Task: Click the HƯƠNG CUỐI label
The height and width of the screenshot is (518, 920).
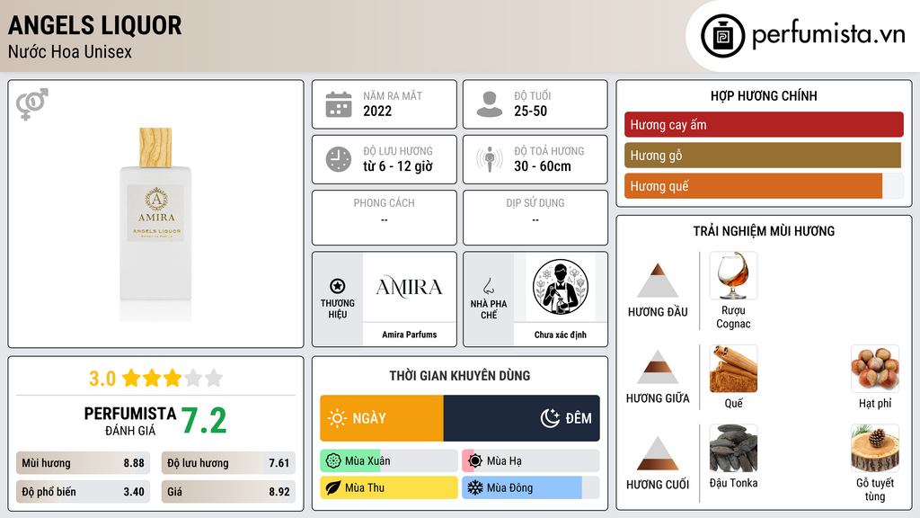Action: click(658, 485)
